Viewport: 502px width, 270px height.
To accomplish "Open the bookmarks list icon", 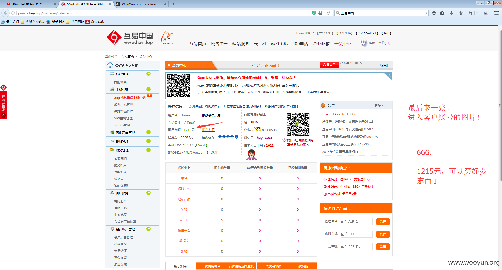I will 442,13.
